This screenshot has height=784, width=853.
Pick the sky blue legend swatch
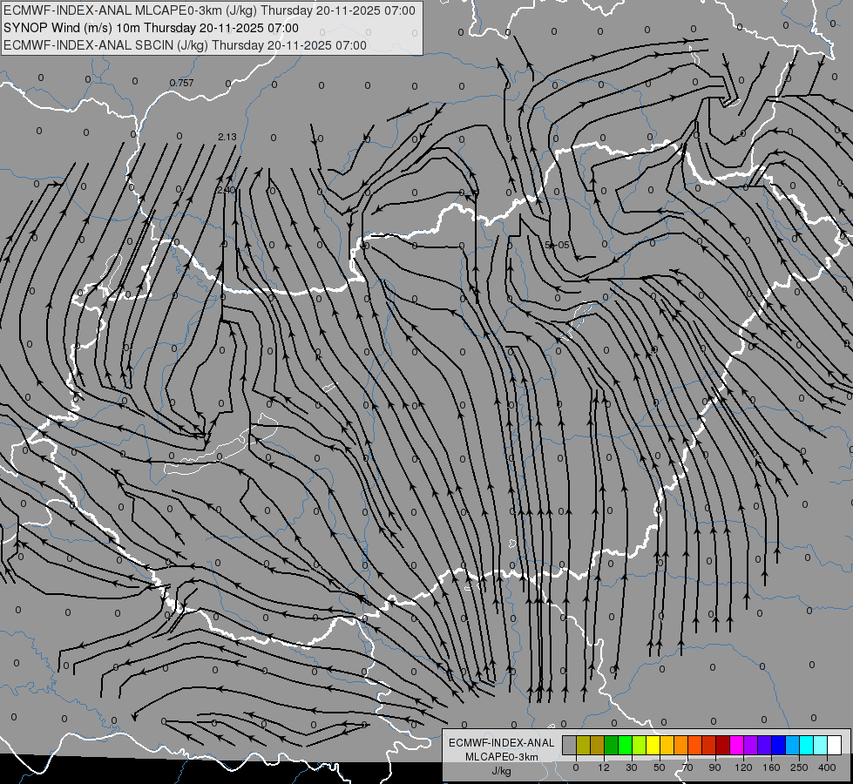click(x=793, y=745)
